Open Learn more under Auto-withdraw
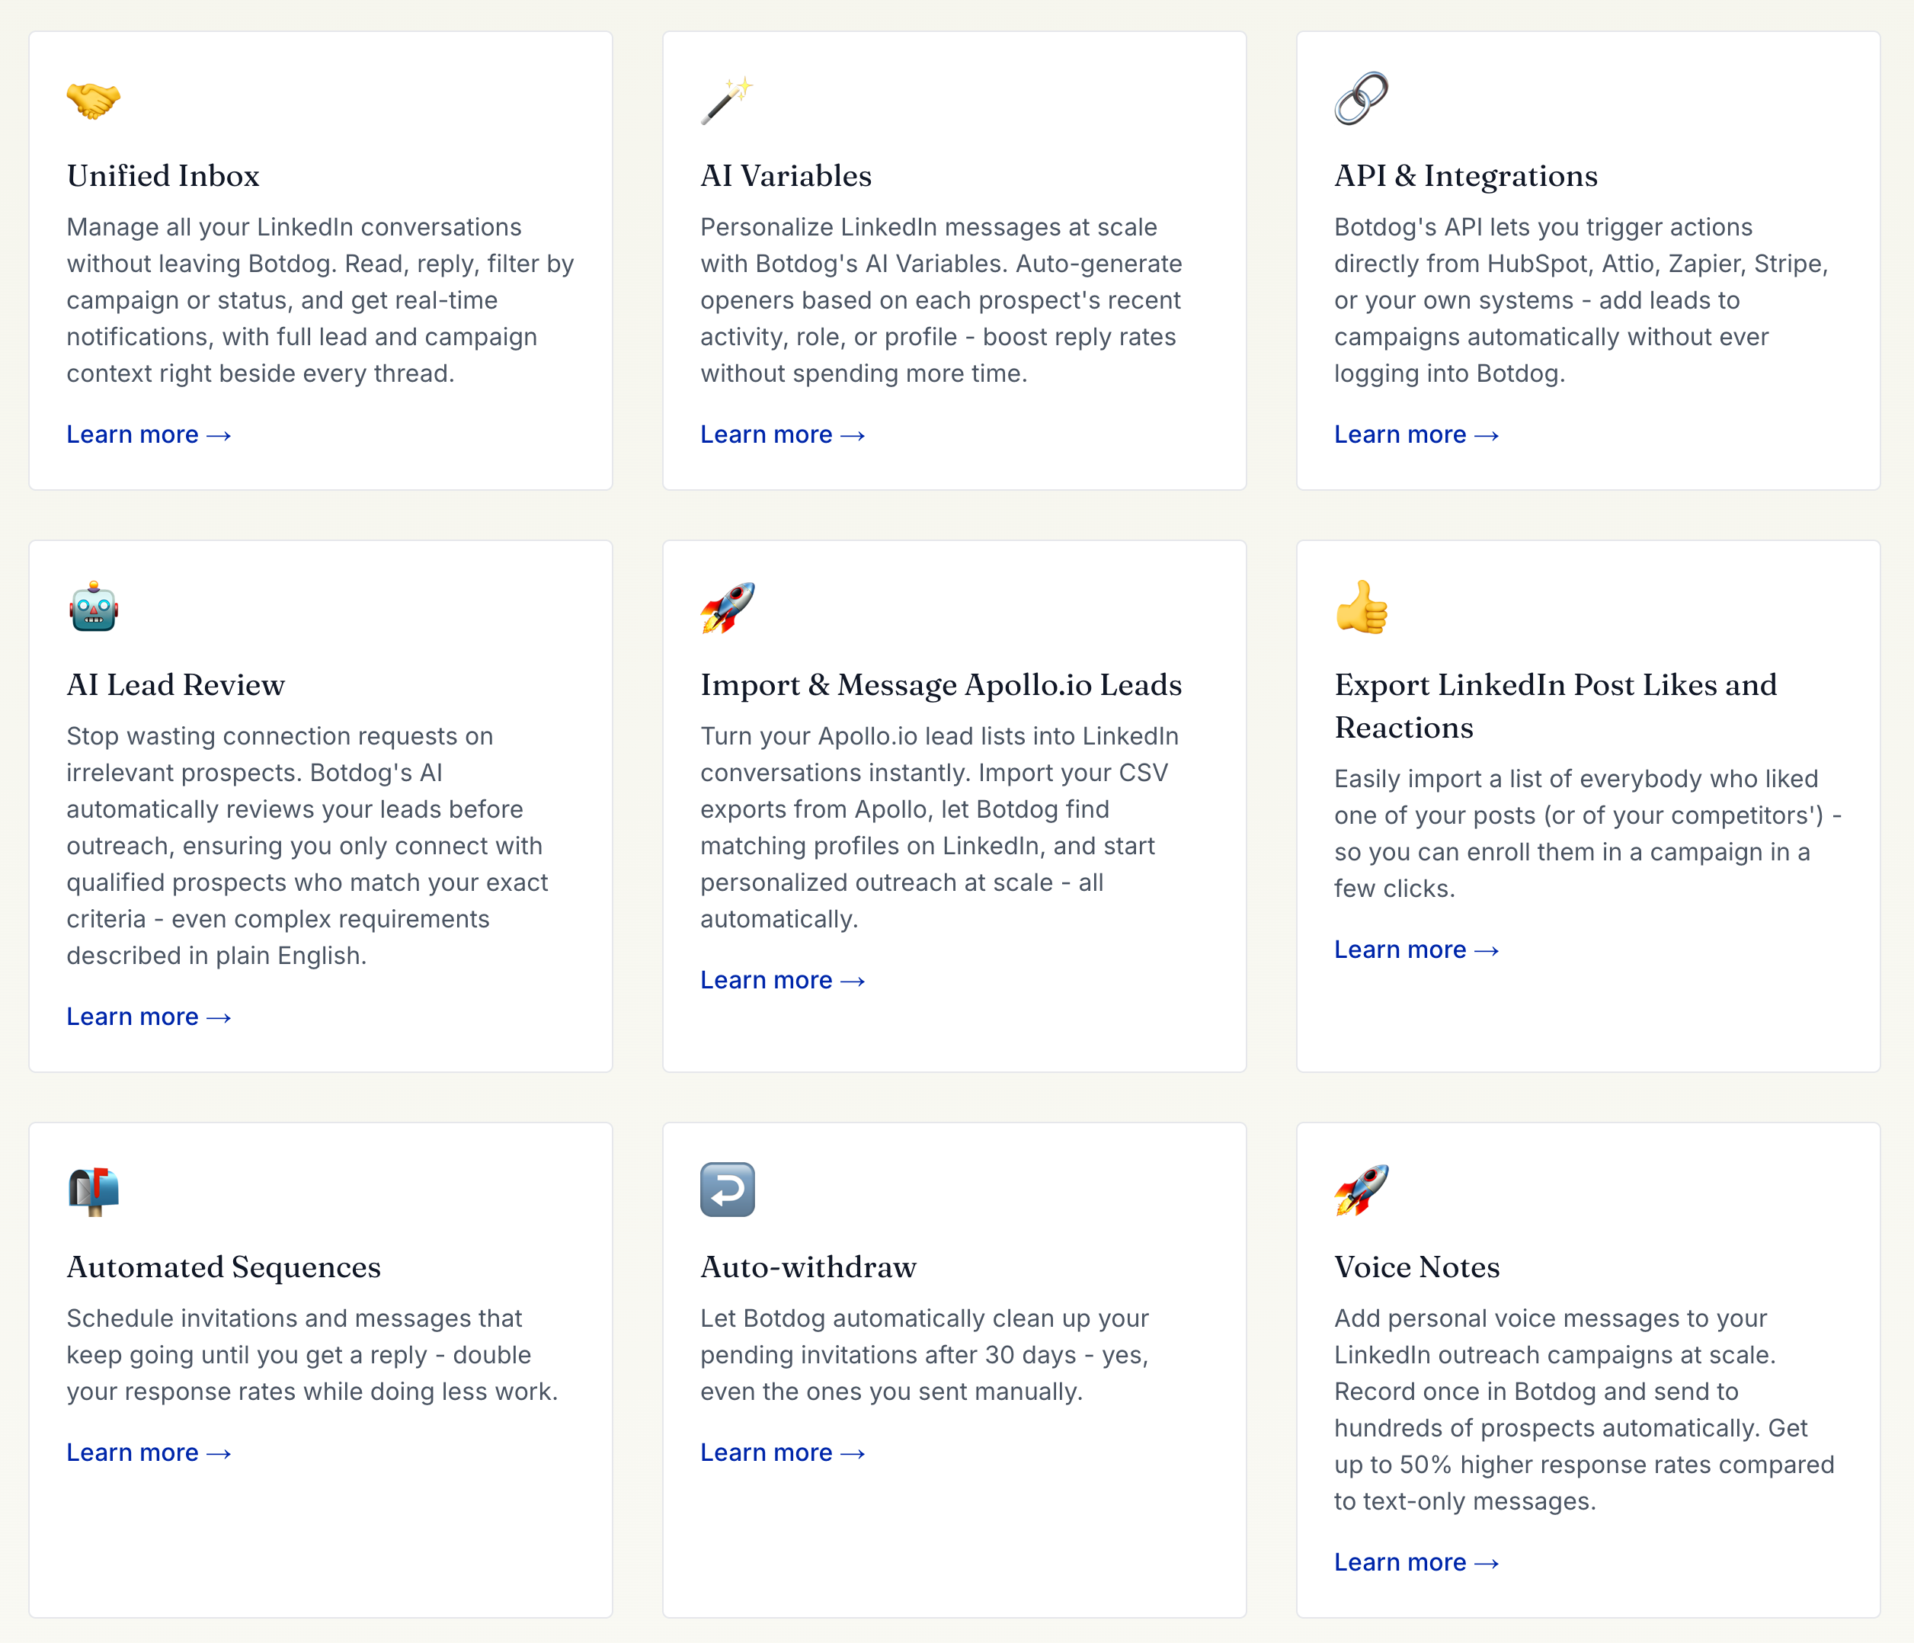The width and height of the screenshot is (1914, 1643). pos(783,1452)
